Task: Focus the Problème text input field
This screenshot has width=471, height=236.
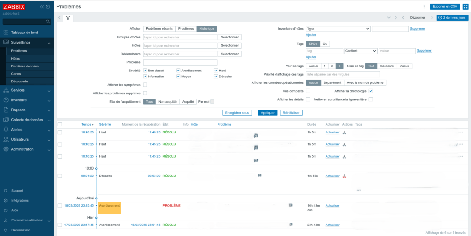Action: pos(180,62)
